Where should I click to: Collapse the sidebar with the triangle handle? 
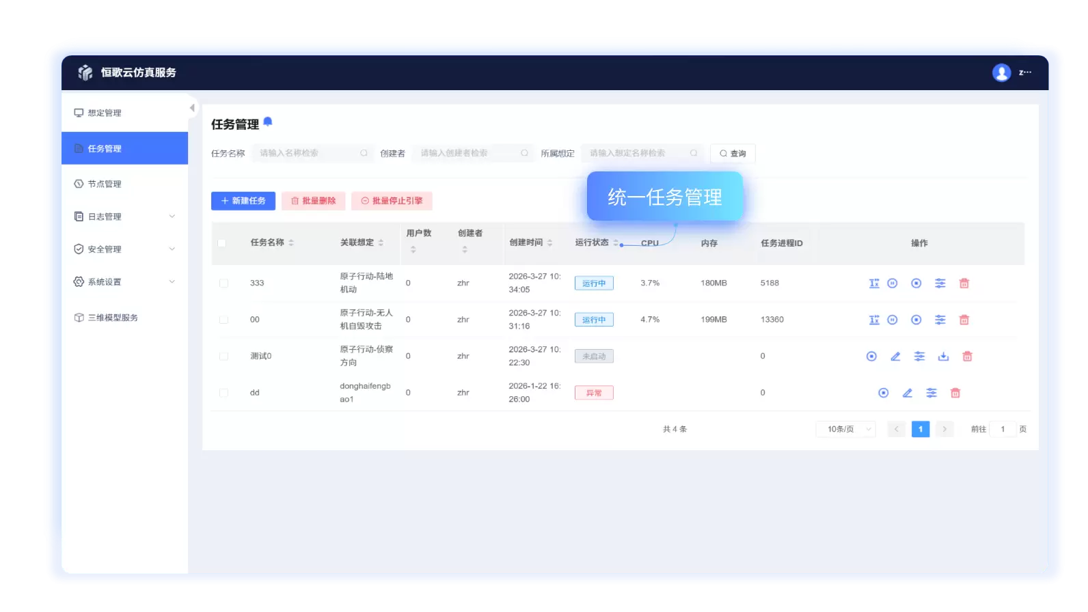pos(192,108)
